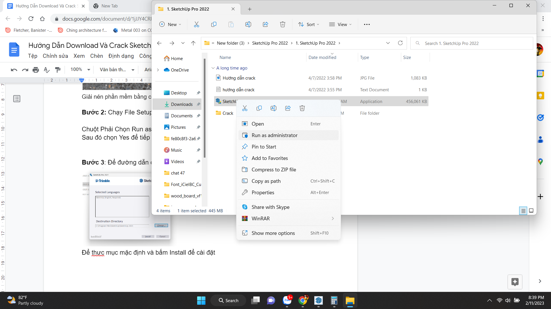
Task: Click the New button in File Explorer
Action: click(x=170, y=24)
